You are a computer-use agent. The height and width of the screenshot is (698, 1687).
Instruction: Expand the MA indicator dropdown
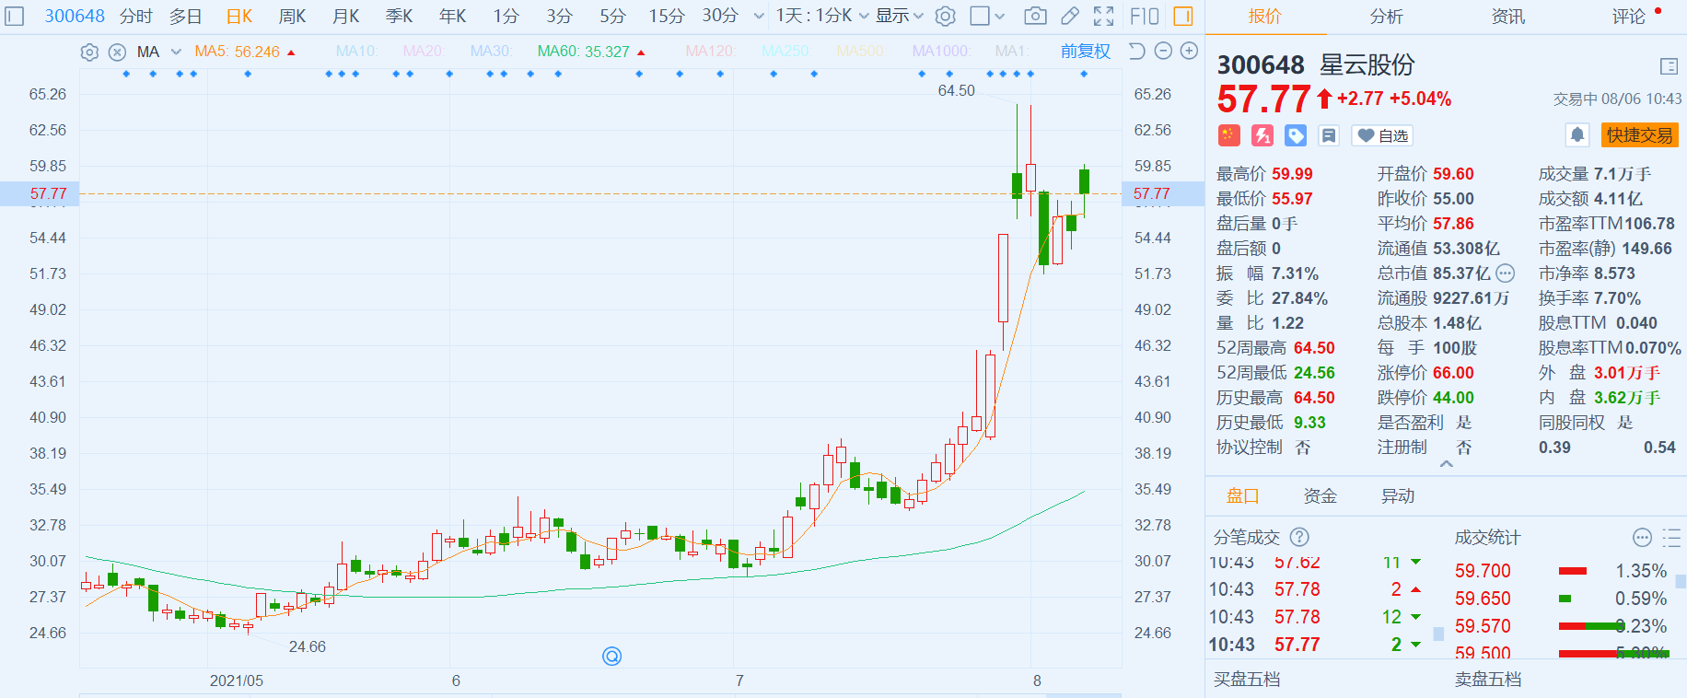tap(176, 52)
